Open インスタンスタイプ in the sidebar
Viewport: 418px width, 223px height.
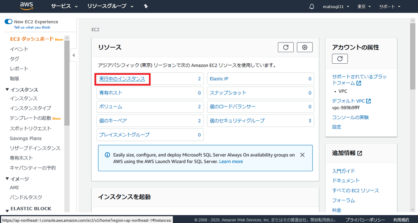31,108
